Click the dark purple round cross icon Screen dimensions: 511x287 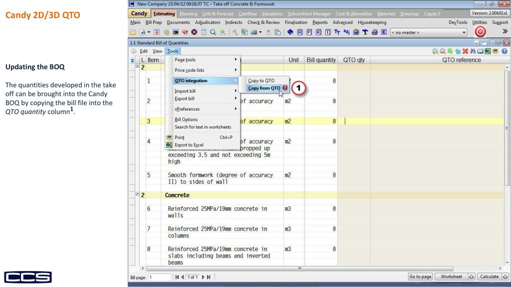(x=194, y=32)
